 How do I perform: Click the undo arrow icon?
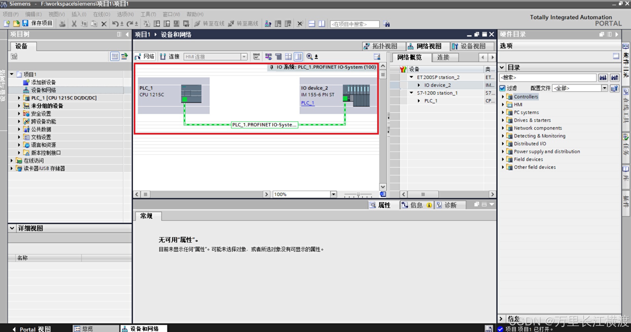[115, 24]
